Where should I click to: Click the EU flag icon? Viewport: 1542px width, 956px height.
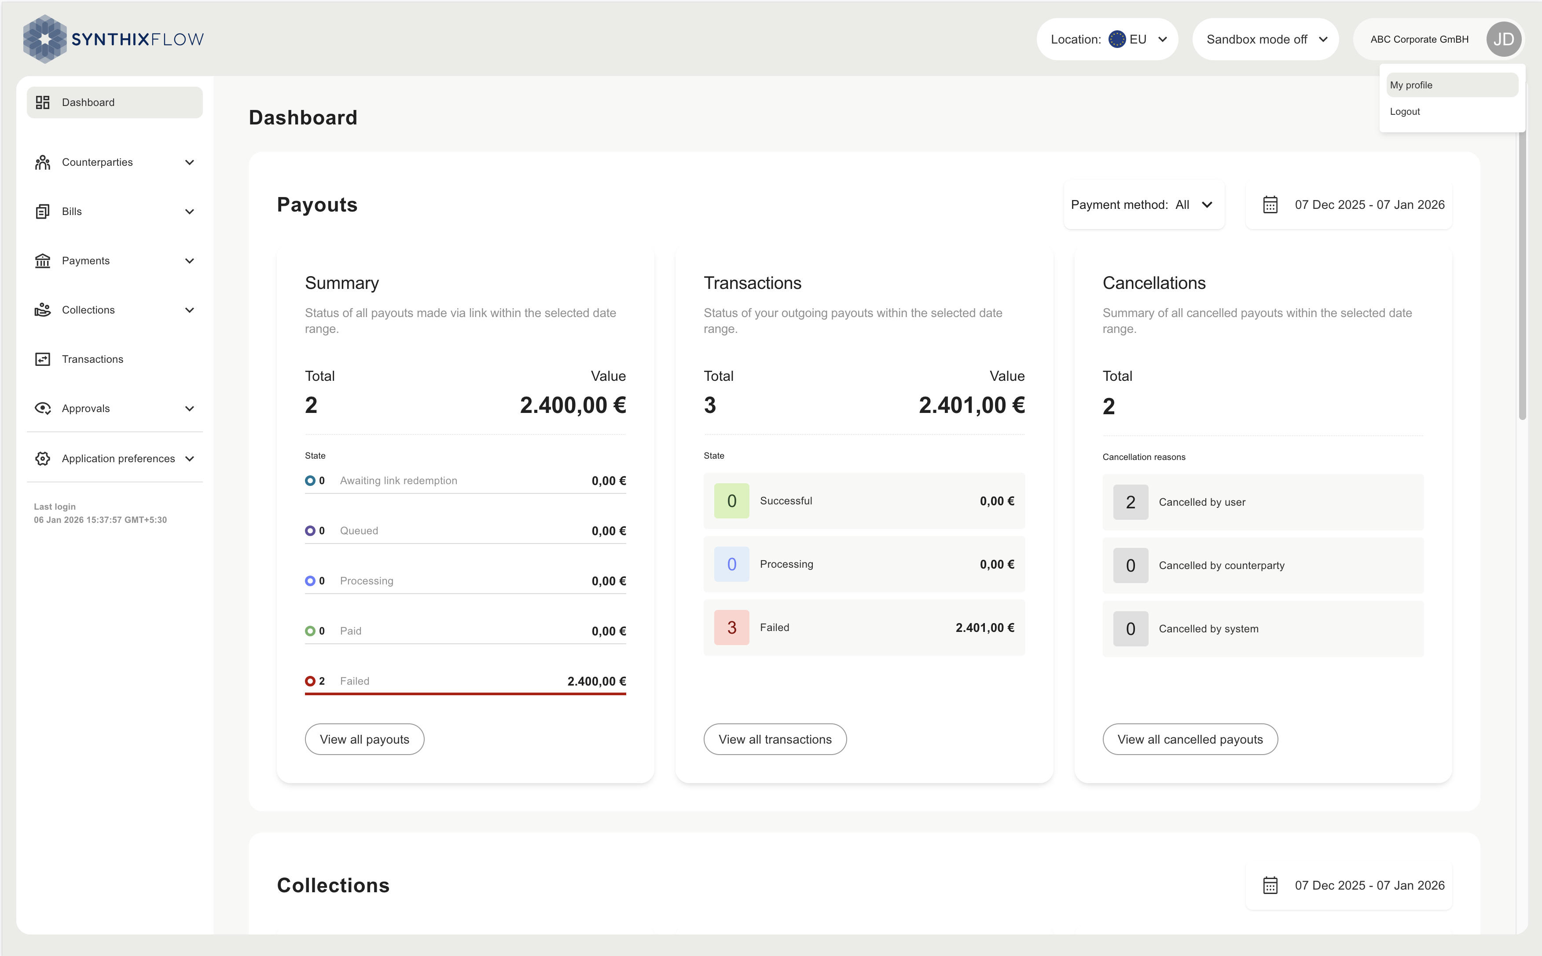[x=1117, y=39]
